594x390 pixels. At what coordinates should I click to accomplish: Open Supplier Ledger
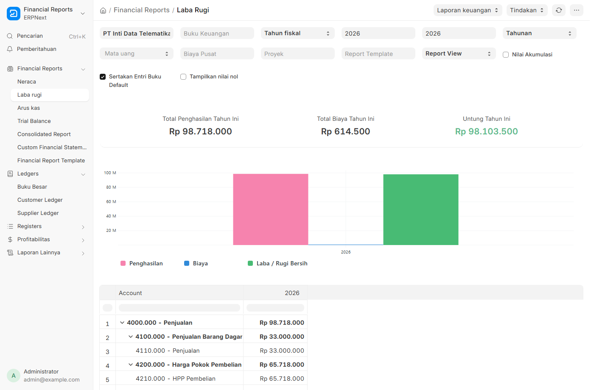click(x=50, y=213)
